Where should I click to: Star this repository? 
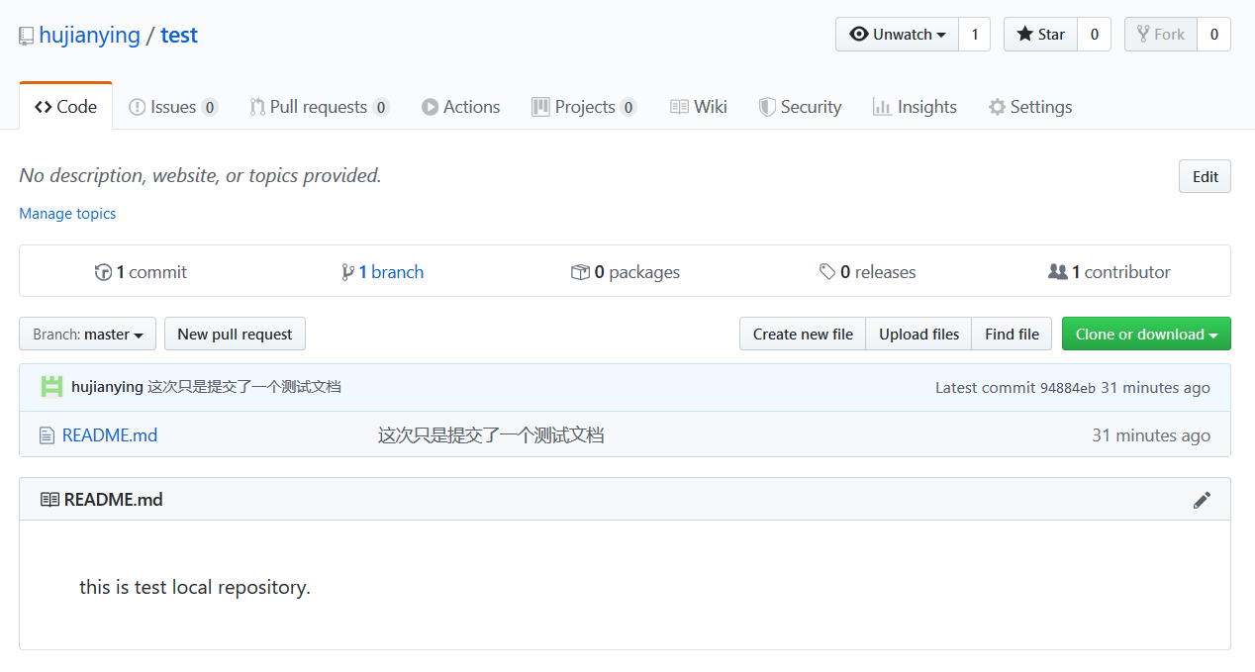tap(1040, 35)
